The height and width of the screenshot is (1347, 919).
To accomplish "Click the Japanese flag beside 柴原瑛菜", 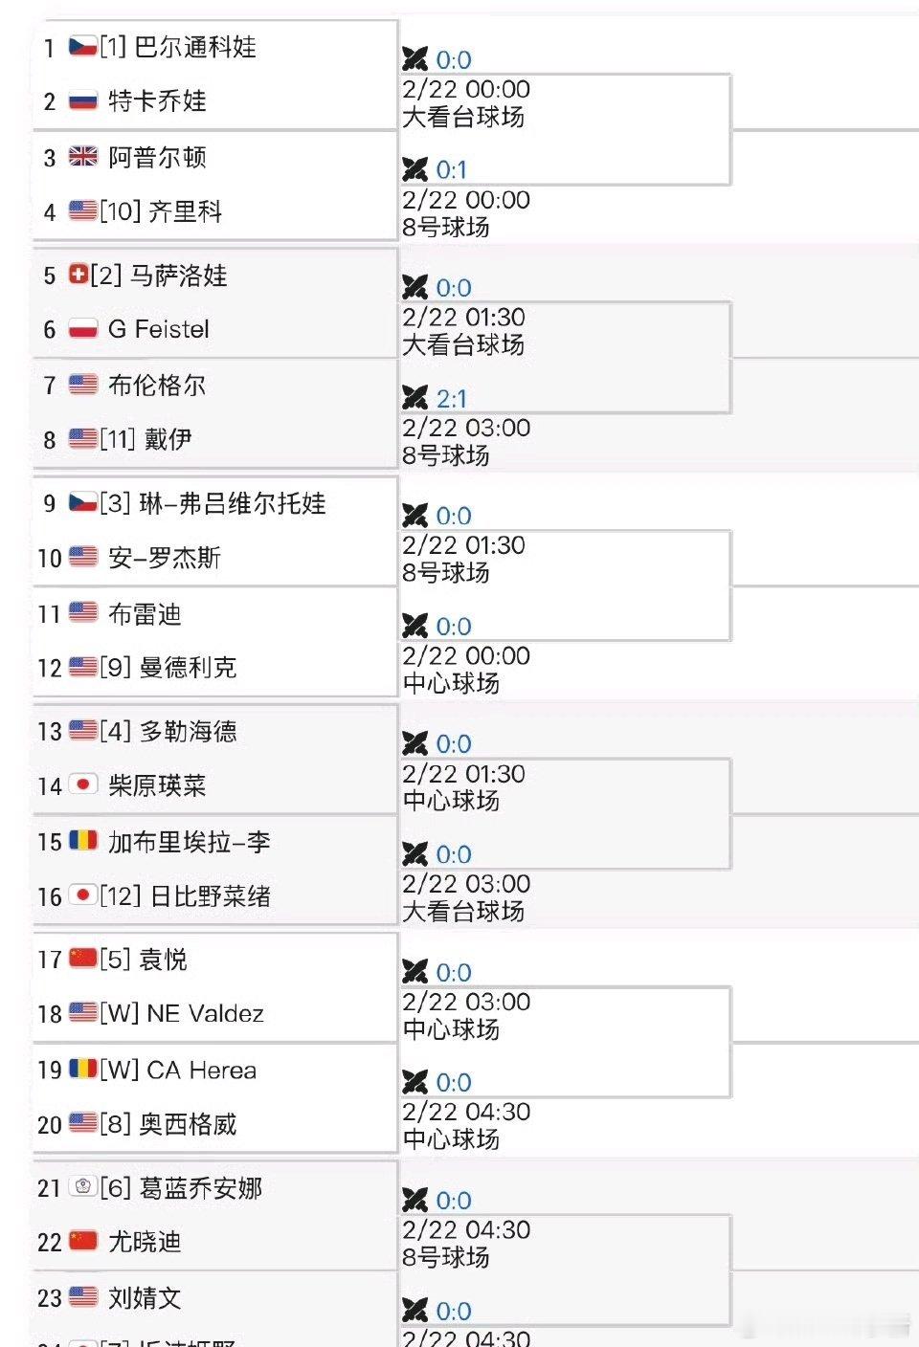I will [x=82, y=784].
